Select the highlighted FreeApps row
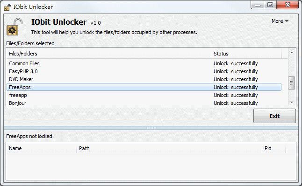The width and height of the screenshot is (302, 186). 144,87
